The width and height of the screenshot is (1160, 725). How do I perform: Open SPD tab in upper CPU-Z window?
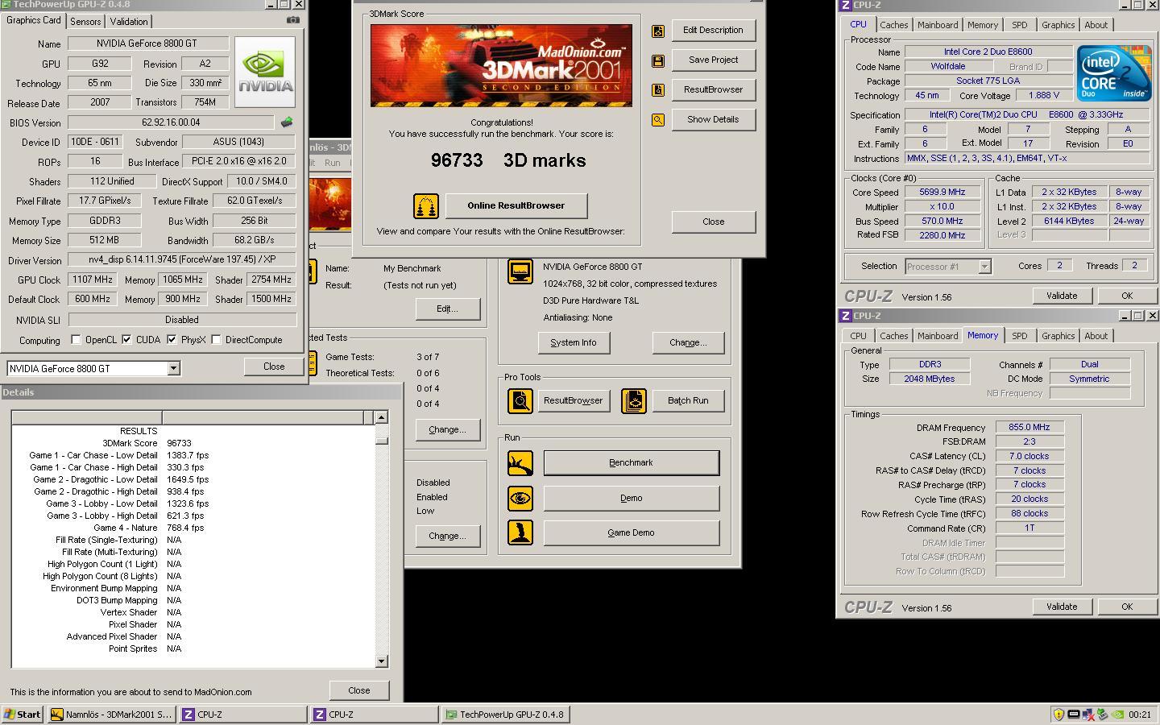(x=1019, y=25)
